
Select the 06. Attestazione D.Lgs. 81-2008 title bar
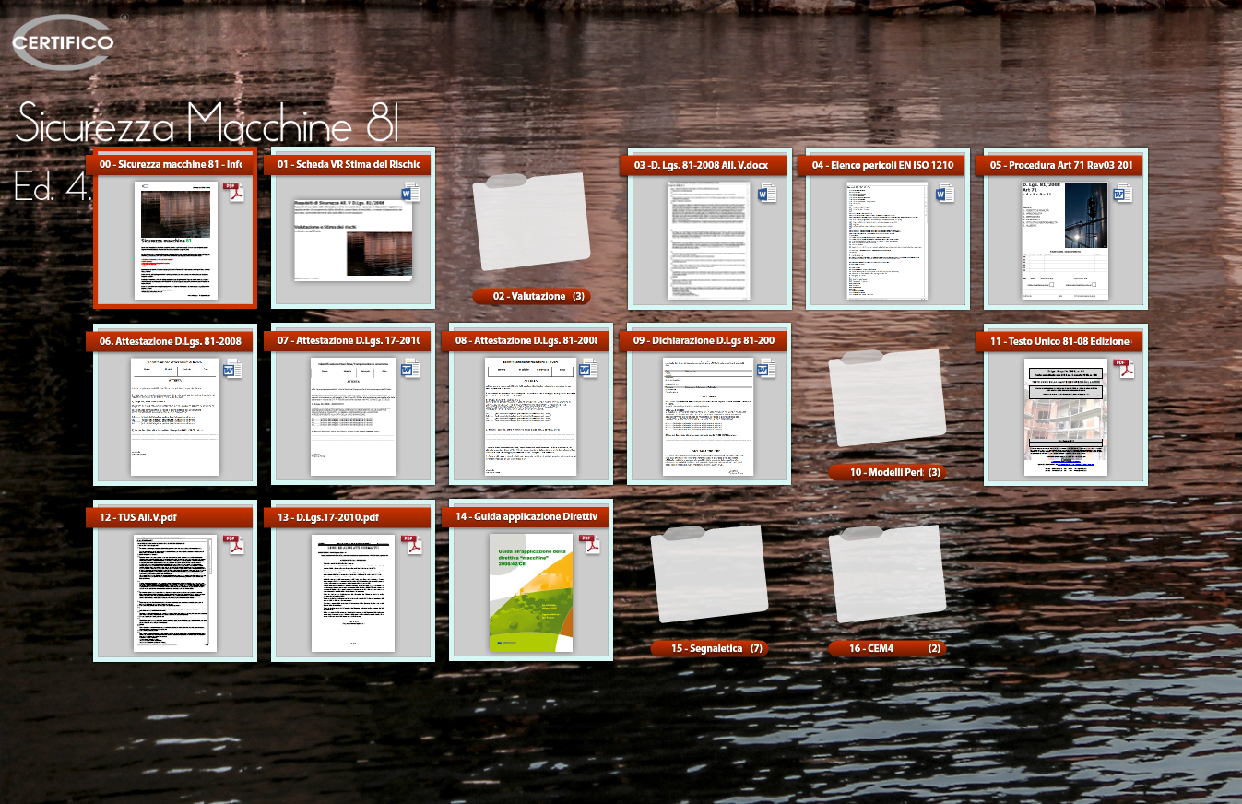coord(171,341)
